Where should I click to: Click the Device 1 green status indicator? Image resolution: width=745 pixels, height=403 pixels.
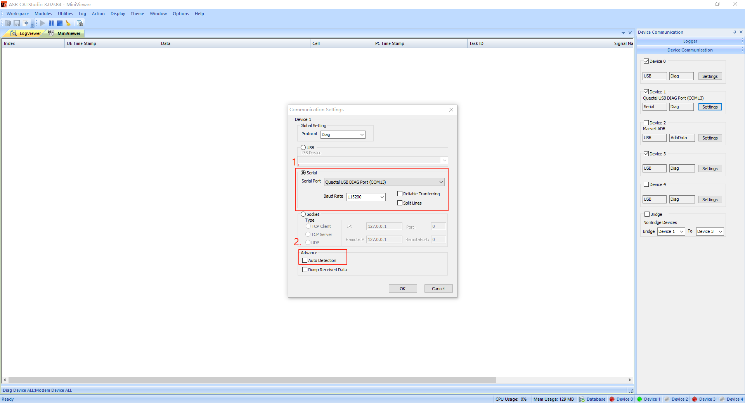pos(639,399)
